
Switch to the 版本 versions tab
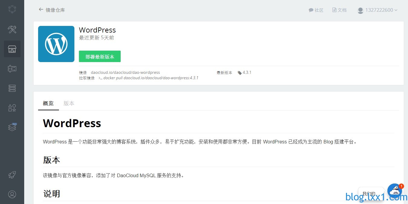(69, 103)
